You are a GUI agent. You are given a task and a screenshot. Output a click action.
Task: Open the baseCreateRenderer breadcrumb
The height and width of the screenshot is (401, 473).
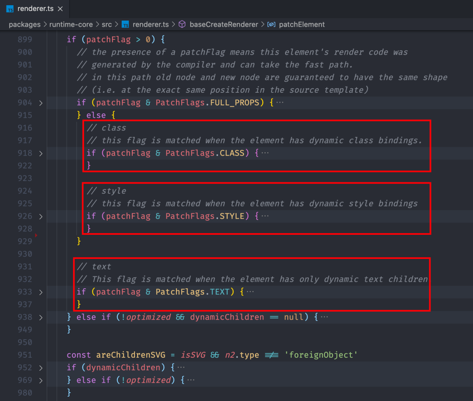(x=224, y=24)
